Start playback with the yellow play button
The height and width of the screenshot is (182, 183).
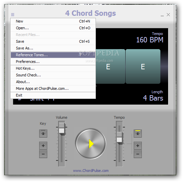[x=90, y=144]
